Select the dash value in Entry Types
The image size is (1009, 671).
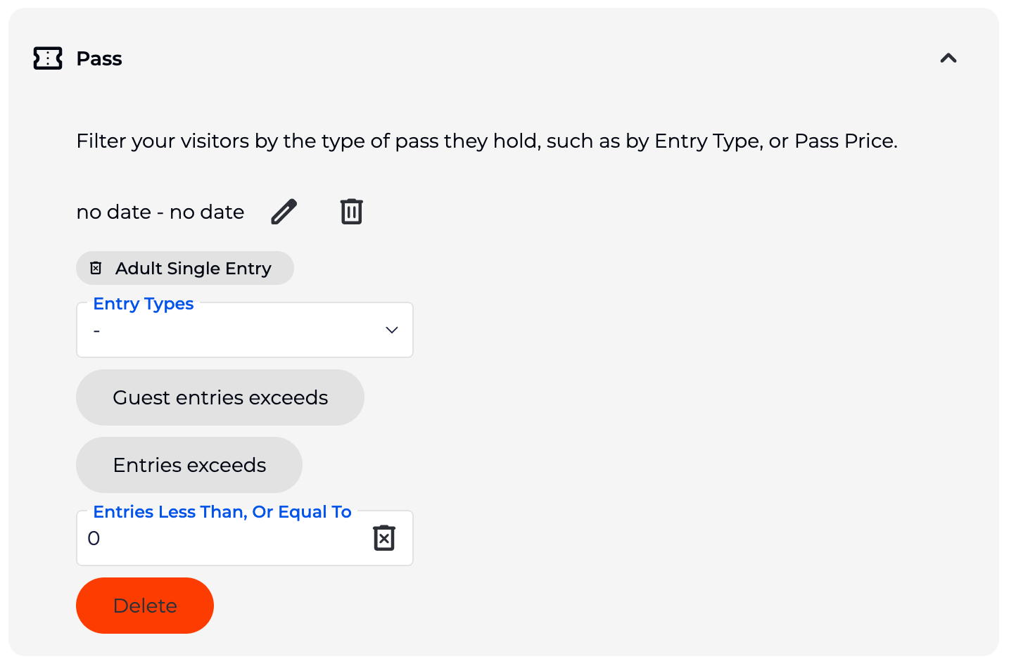pos(97,331)
